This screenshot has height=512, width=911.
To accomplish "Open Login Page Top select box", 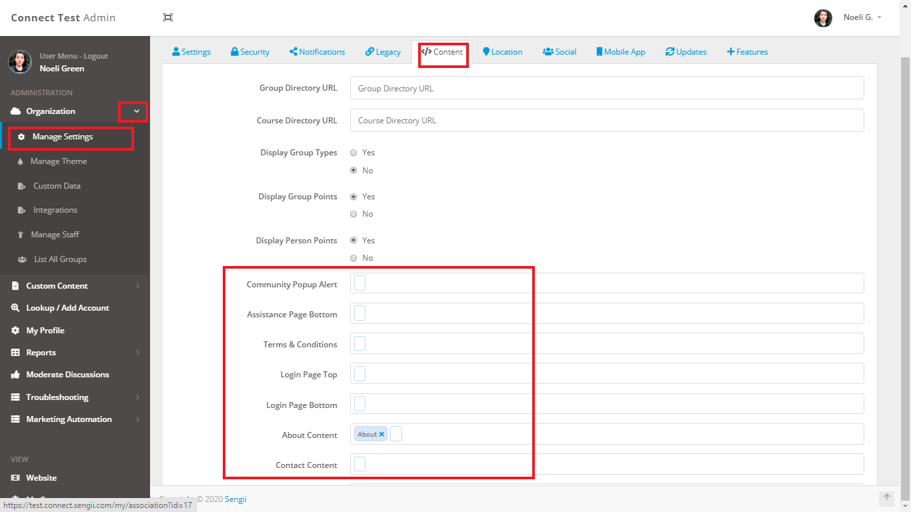I will pos(607,373).
